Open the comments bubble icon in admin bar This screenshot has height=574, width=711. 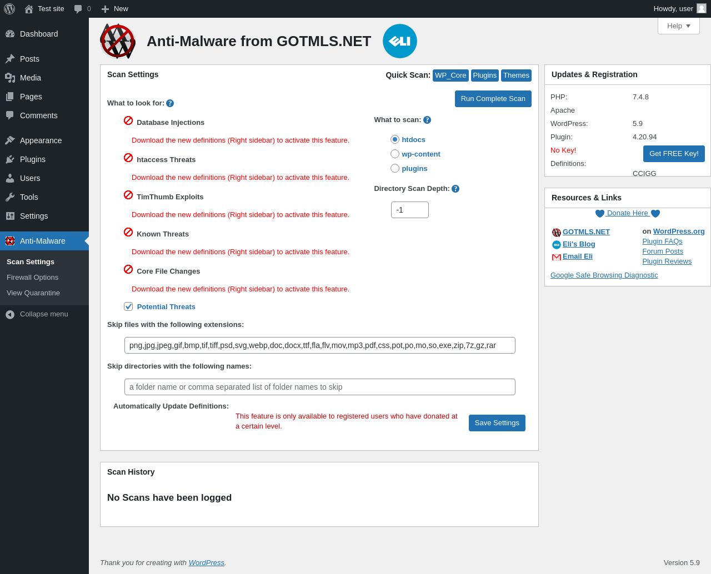(x=78, y=9)
